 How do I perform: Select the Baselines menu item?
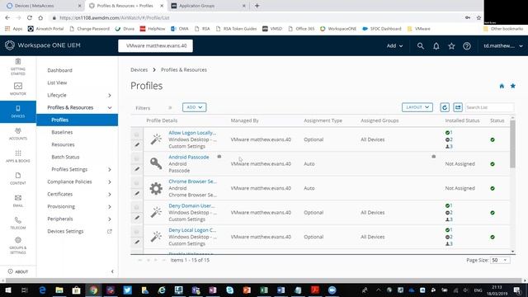pyautogui.click(x=62, y=132)
